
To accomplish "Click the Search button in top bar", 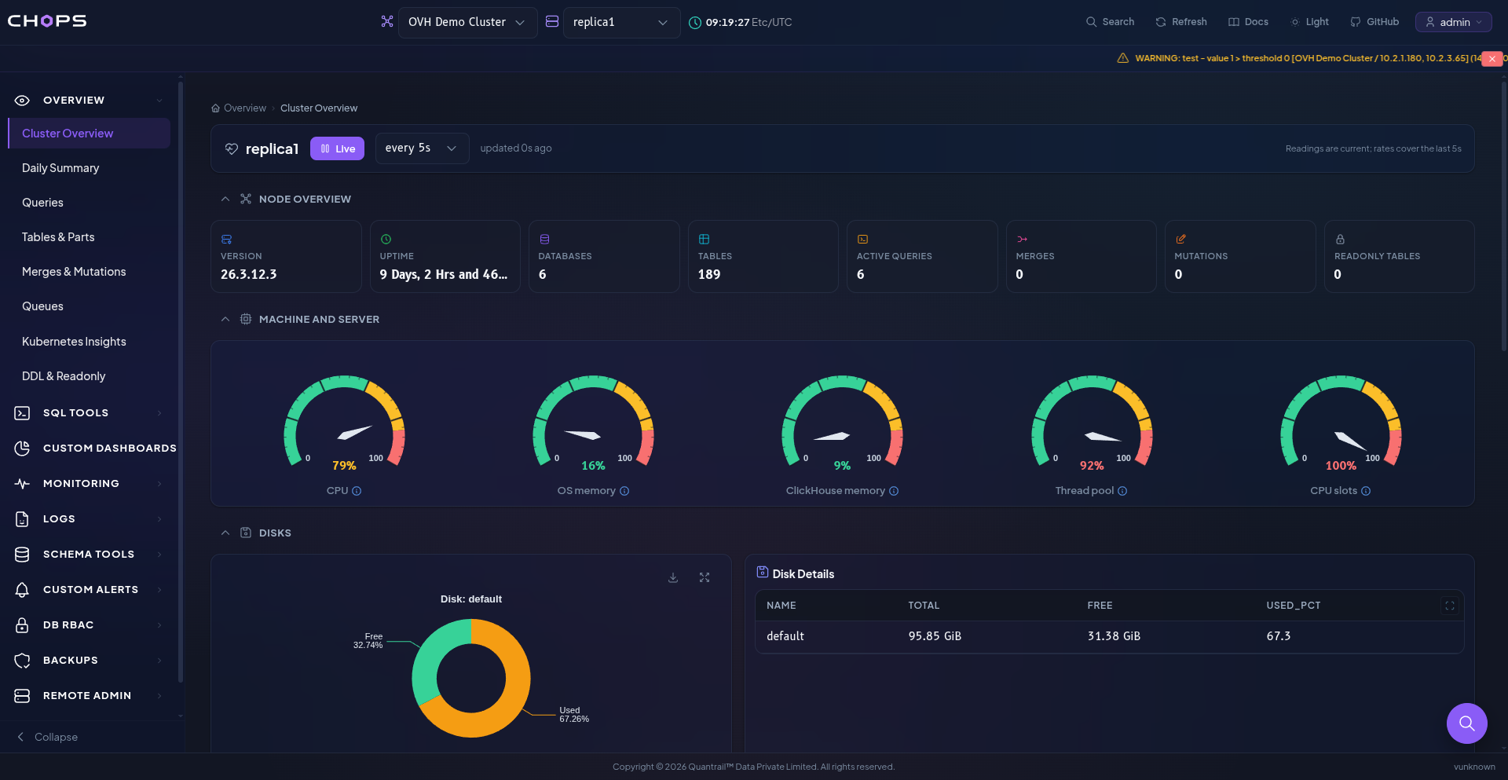I will click(x=1110, y=22).
